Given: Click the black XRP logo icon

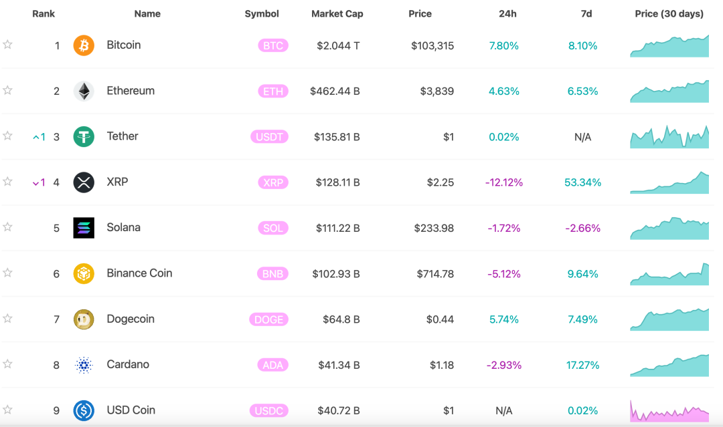Looking at the screenshot, I should tap(84, 182).
